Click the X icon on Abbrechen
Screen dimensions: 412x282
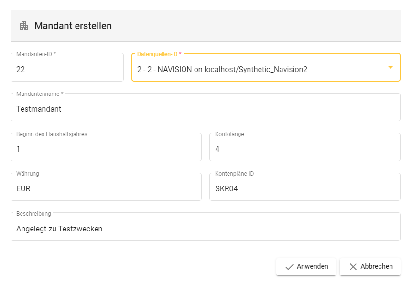tap(353, 267)
